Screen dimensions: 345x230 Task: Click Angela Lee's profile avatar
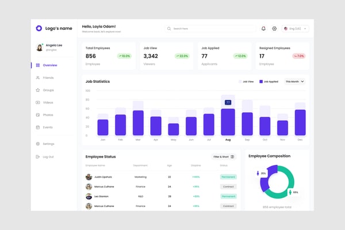[x=40, y=47]
